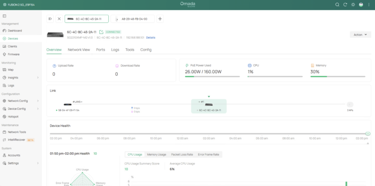Expand the Insights menu chevron
Viewport: 375px width, 186px height.
pos(38,77)
